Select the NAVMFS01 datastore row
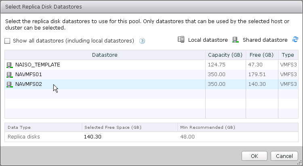Image resolution: width=303 pixels, height=166 pixels. click(x=151, y=74)
